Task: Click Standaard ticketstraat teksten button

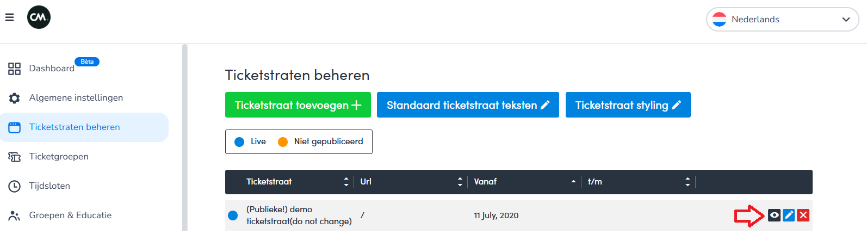Action: point(468,105)
